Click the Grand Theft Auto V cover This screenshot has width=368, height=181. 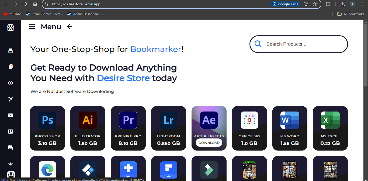tap(290, 170)
